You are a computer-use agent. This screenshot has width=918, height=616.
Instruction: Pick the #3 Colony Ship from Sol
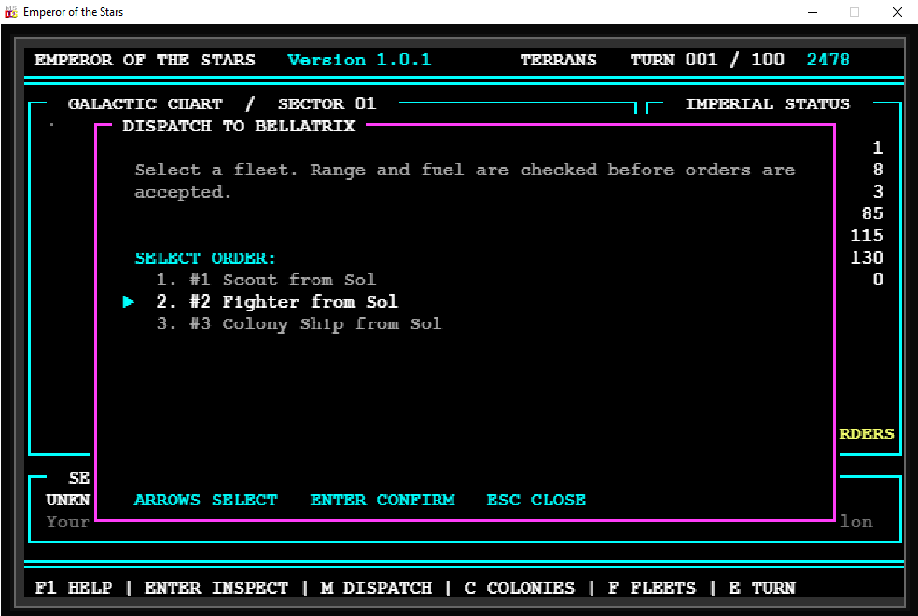pos(299,324)
